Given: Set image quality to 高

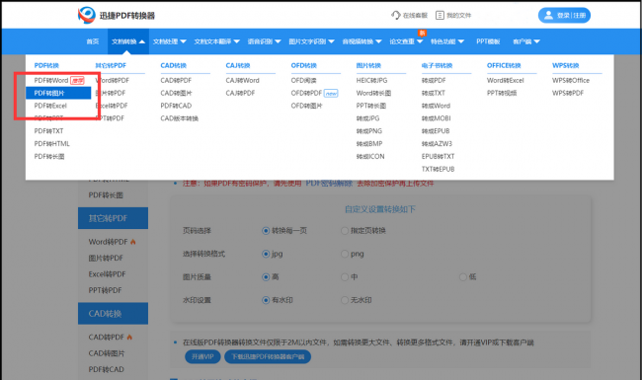Looking at the screenshot, I should click(266, 277).
